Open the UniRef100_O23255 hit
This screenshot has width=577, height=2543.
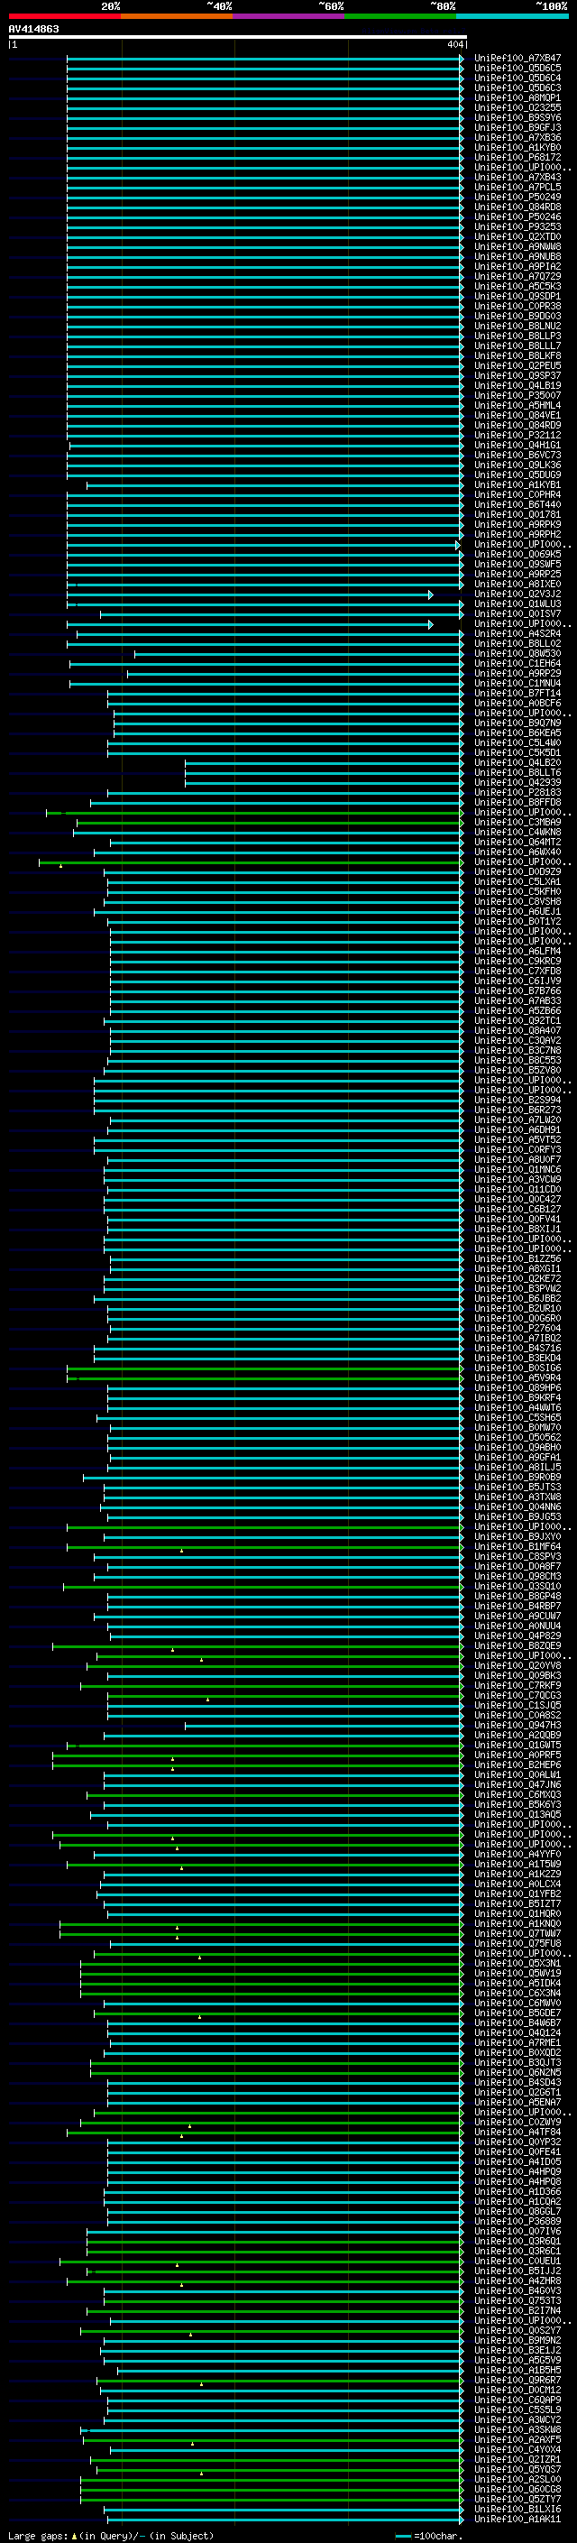(517, 107)
